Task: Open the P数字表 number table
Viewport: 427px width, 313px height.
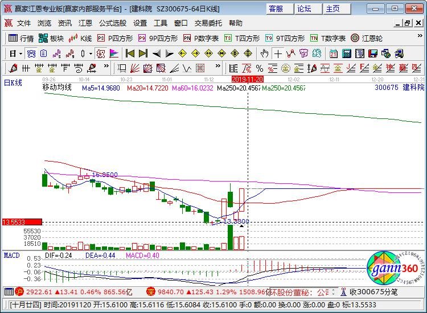Action: [x=201, y=38]
